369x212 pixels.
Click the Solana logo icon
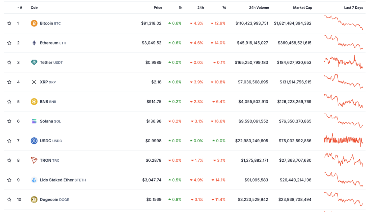coord(34,121)
